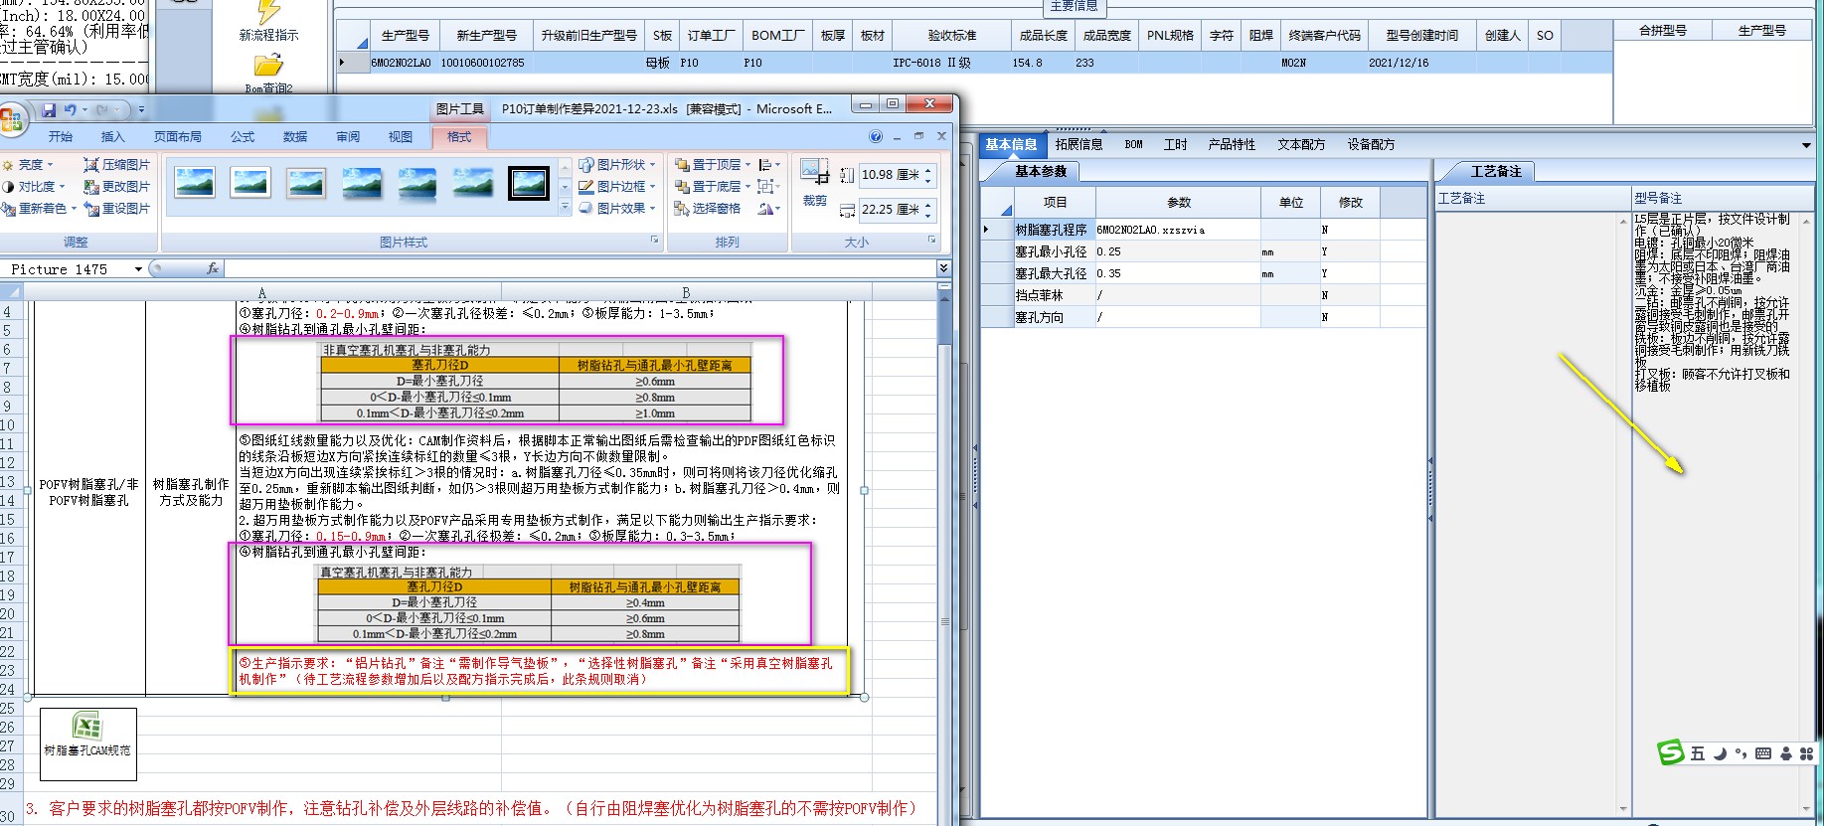Select second picture style with white frame
Image resolution: width=1824 pixels, height=826 pixels.
[x=250, y=183]
